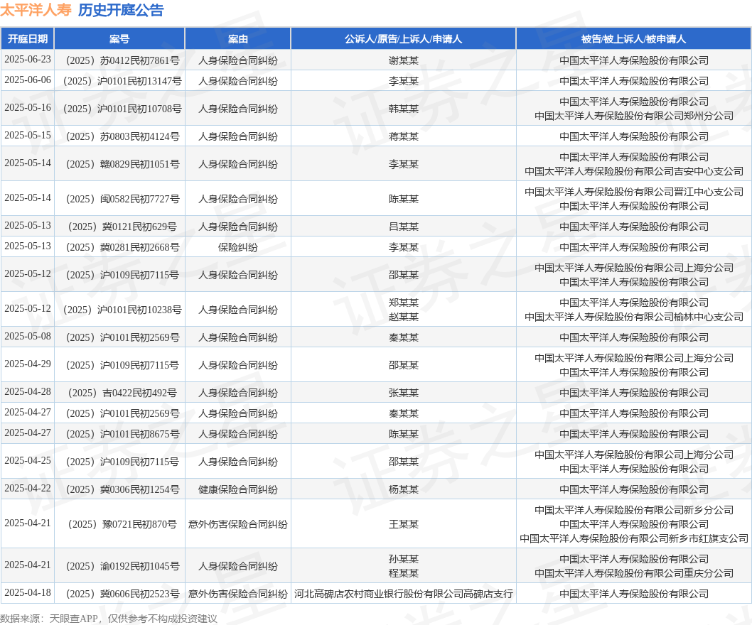The width and height of the screenshot is (752, 625).
Task: Click date cell 2025-05-08
Action: click(27, 337)
